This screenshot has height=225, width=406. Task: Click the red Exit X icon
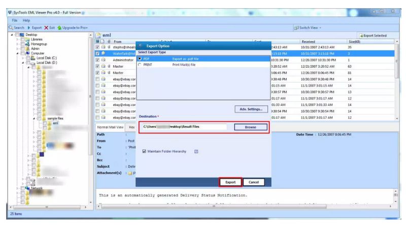pyautogui.click(x=46, y=27)
